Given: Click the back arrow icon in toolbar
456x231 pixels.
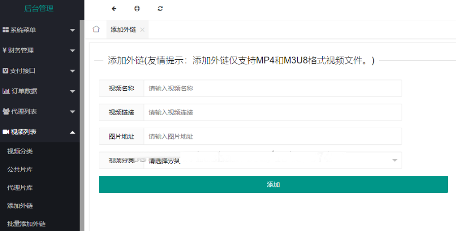Looking at the screenshot, I should [114, 9].
